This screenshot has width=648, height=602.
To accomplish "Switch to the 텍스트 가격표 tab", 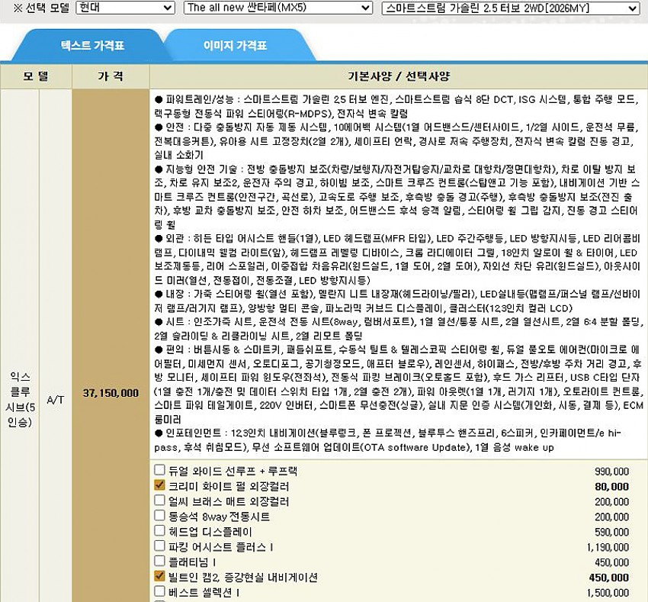I will pyautogui.click(x=92, y=46).
